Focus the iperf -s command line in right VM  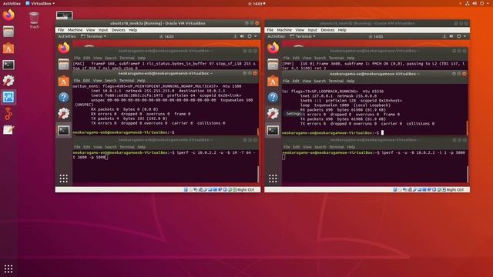point(374,152)
